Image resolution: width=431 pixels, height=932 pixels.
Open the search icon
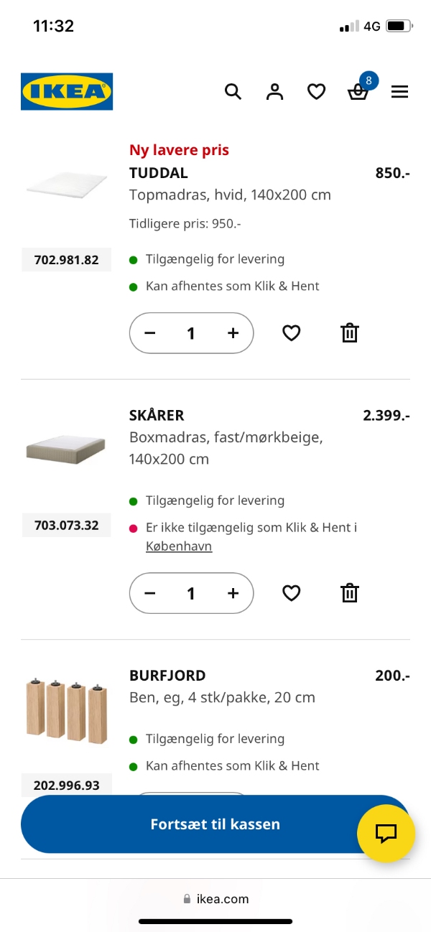(233, 91)
